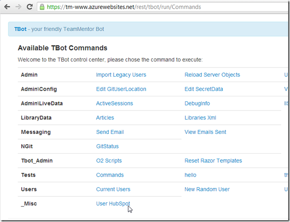Viewport: 290px width, 222px height.
Task: Click the Tests category label
Action: (28, 175)
